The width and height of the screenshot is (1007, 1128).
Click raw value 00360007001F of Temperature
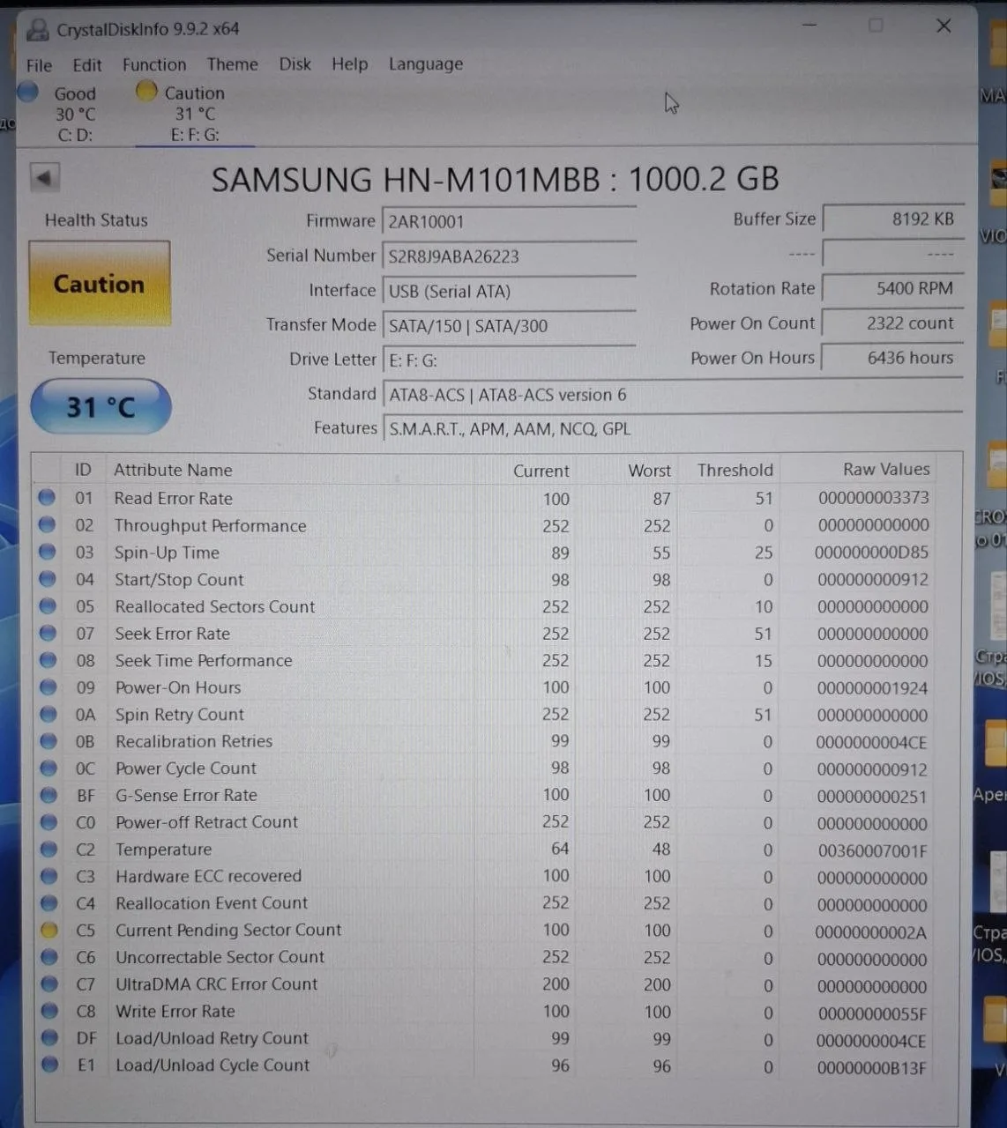tap(873, 850)
